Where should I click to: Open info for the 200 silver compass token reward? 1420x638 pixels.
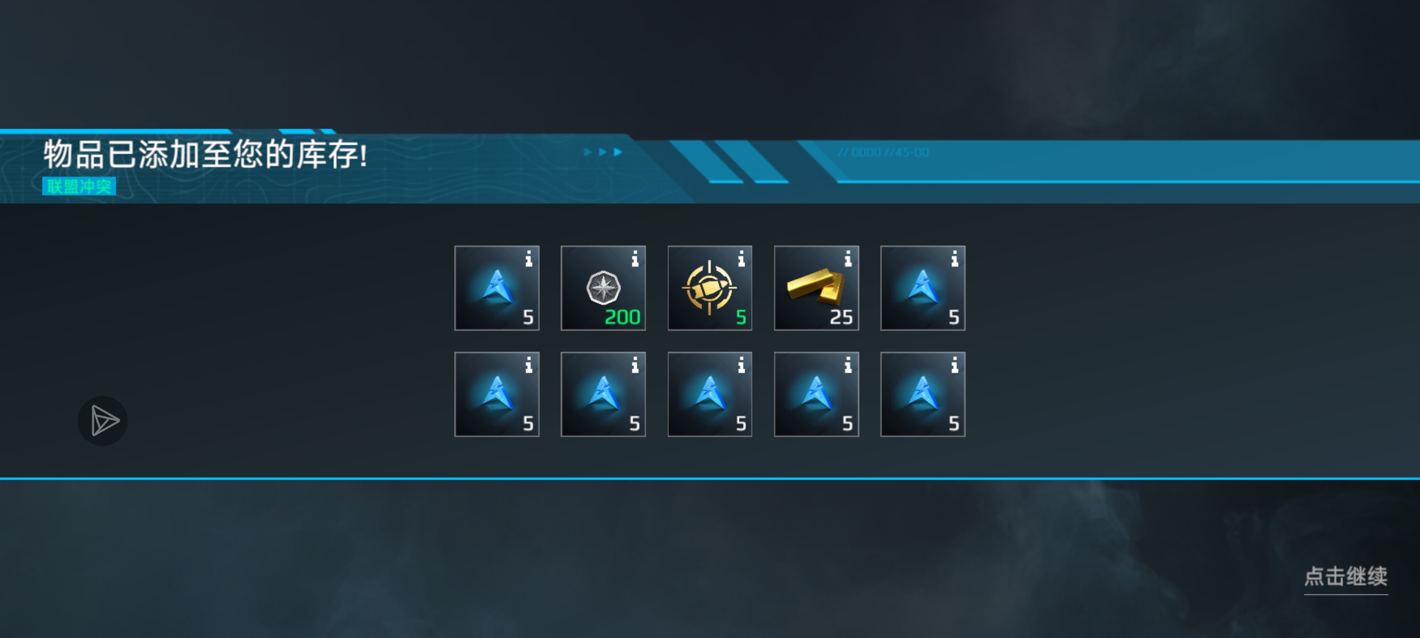635,259
